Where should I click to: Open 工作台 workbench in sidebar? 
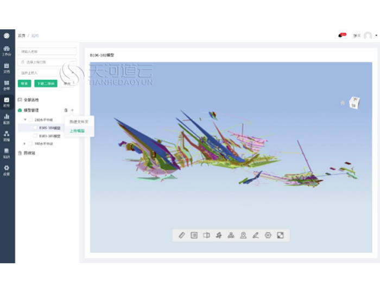pos(7,51)
